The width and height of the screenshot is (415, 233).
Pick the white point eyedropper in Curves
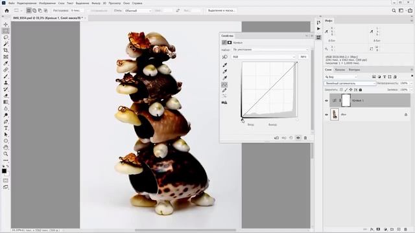pos(225,78)
